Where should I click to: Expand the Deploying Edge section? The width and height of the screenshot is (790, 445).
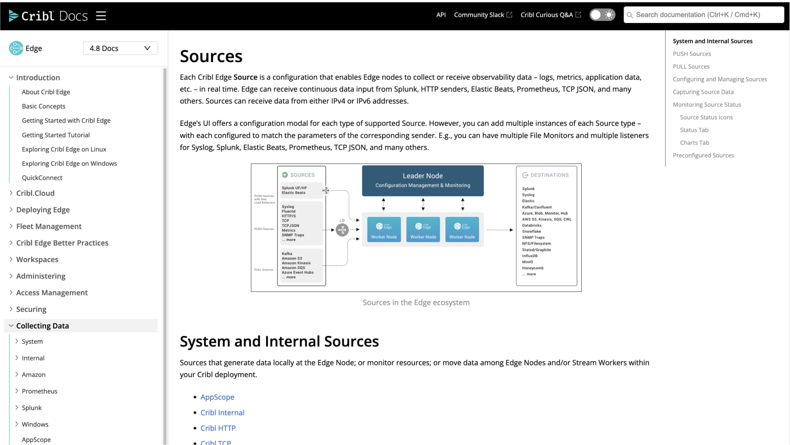(11, 210)
